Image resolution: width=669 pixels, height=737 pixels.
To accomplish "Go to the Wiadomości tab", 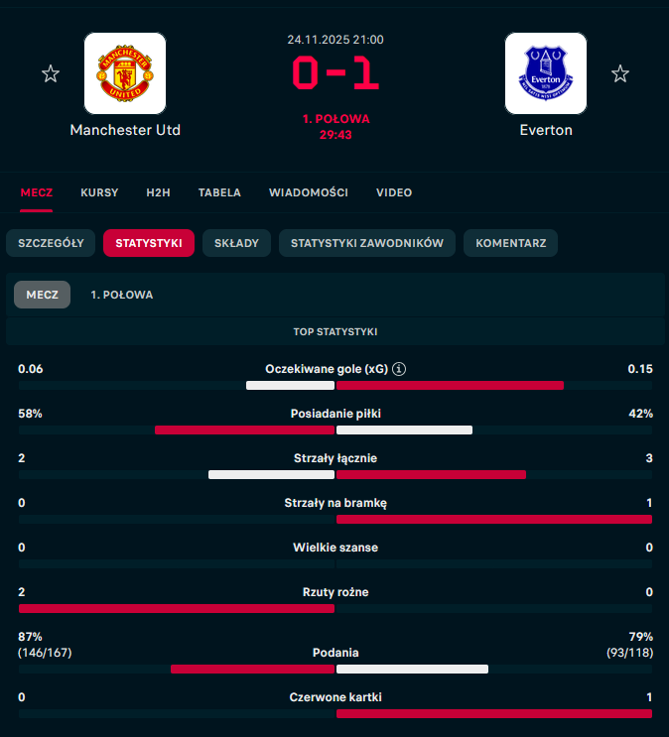I will tap(308, 192).
